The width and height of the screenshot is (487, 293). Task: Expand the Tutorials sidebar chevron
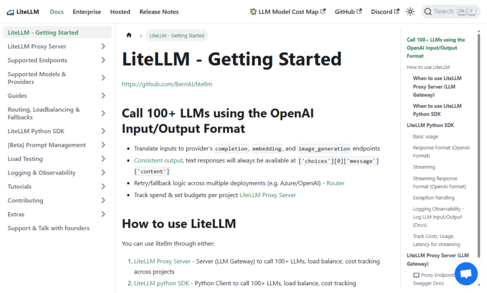[103, 186]
